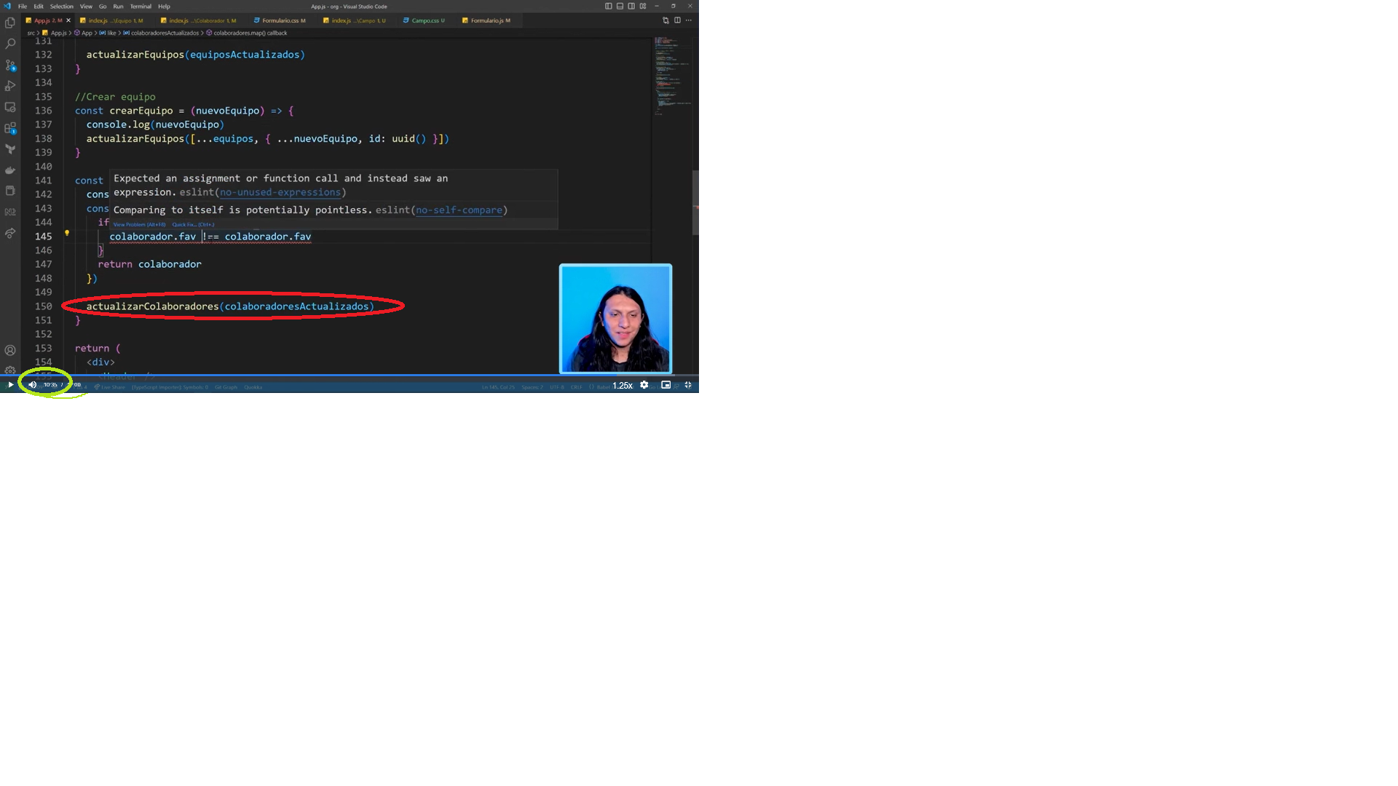This screenshot has width=1398, height=786.
Task: Open the Help menu
Action: 164,7
